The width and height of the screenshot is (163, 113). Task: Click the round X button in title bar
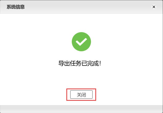click(x=154, y=7)
